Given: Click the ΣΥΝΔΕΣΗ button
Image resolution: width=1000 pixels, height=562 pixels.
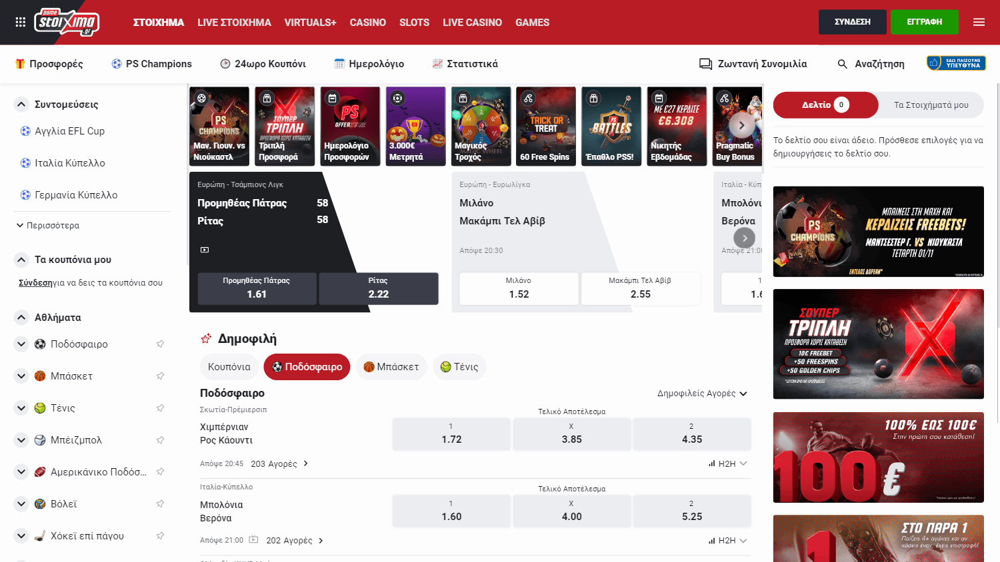Looking at the screenshot, I should pos(852,22).
